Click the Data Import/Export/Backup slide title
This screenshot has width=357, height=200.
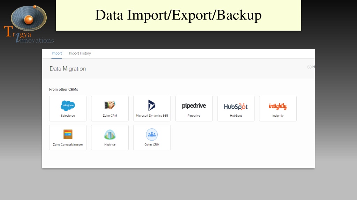[x=178, y=15]
